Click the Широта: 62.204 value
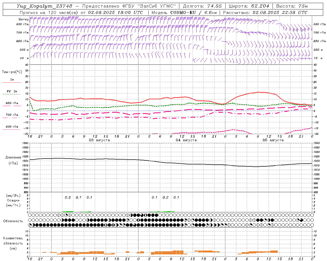 [x=249, y=6]
